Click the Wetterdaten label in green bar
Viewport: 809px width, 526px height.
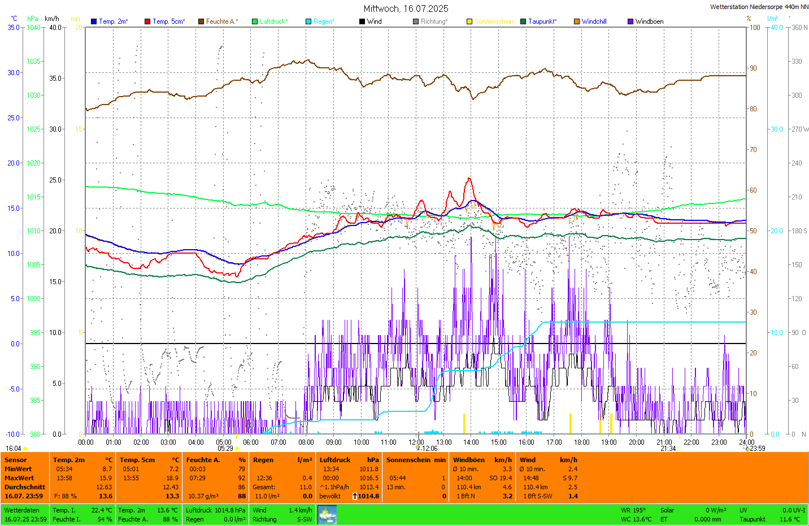point(22,510)
